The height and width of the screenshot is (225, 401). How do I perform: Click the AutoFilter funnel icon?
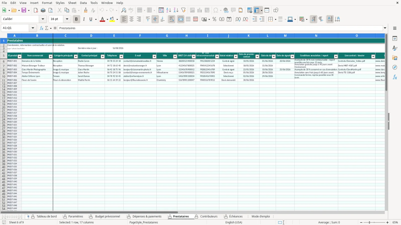pyautogui.click(x=183, y=10)
